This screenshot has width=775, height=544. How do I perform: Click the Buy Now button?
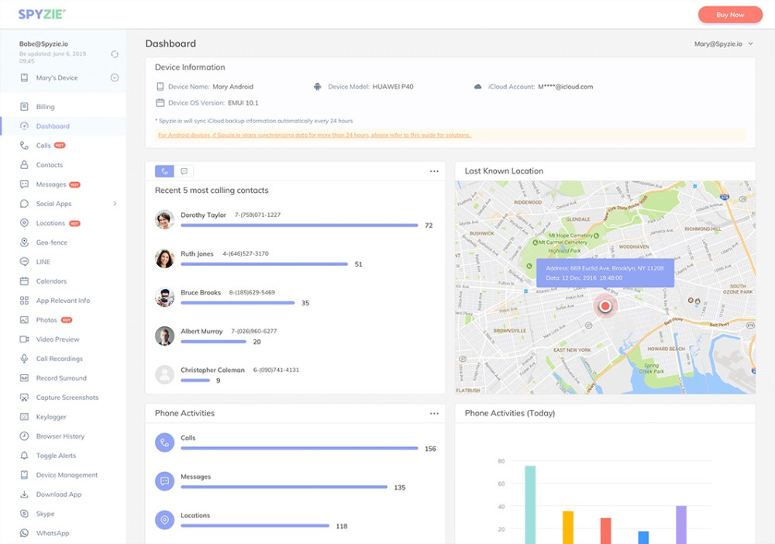(x=729, y=14)
